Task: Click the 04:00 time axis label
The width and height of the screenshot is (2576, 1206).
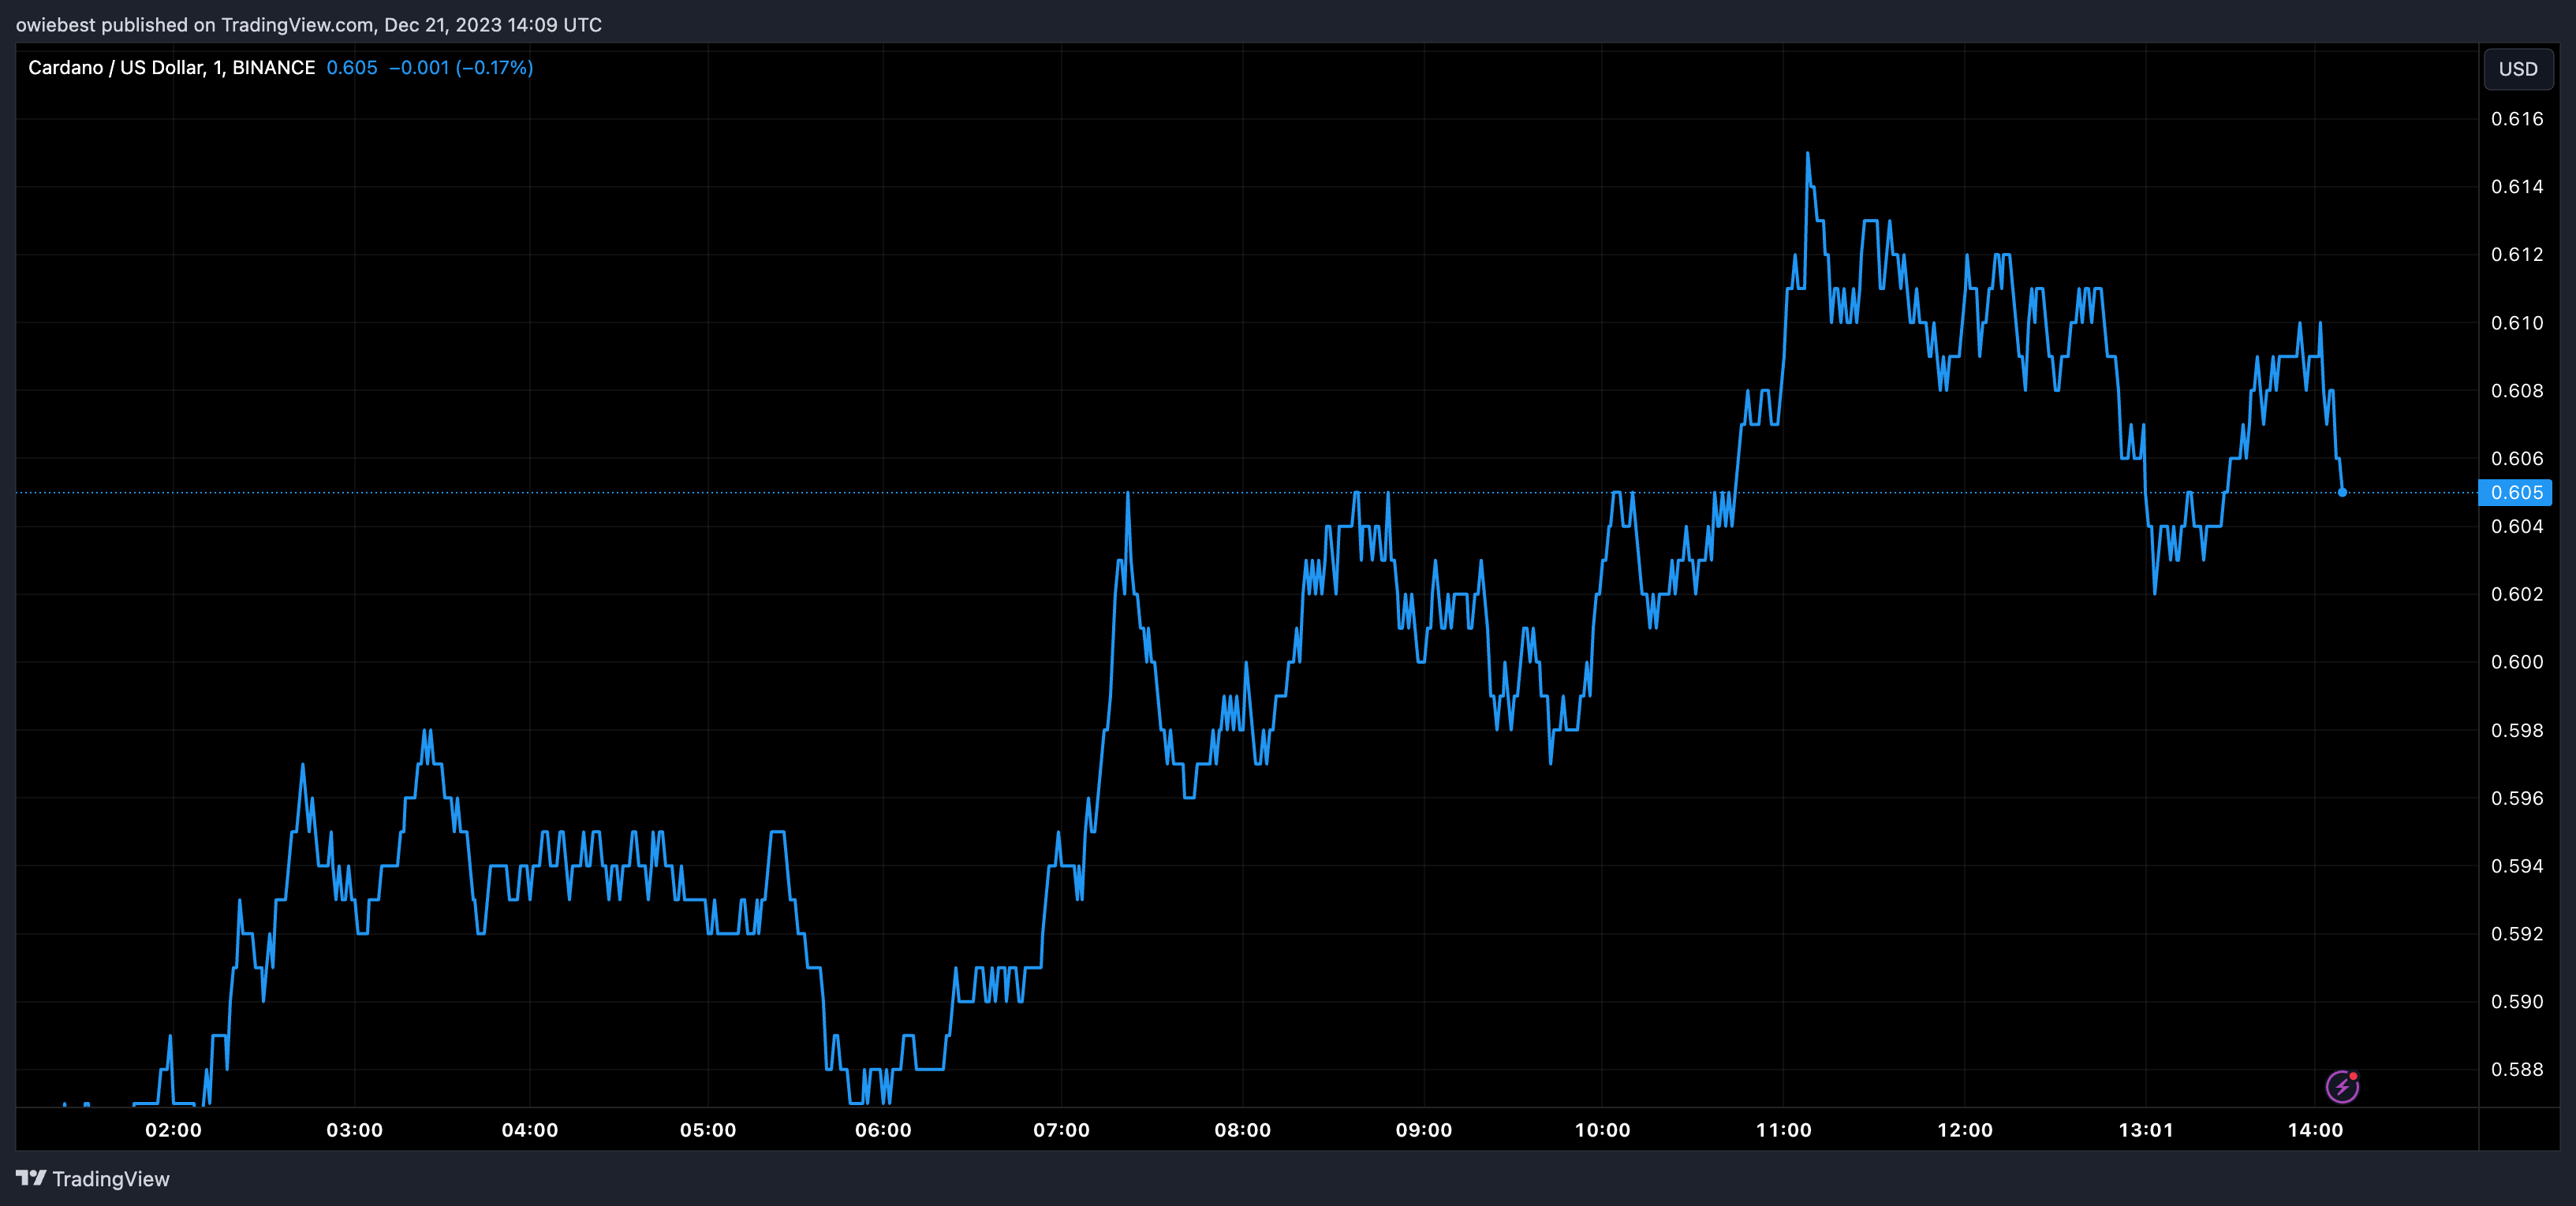Action: point(530,1130)
